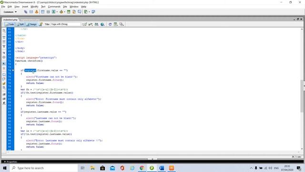Click the Tag Chooser icon

pos(93,12)
